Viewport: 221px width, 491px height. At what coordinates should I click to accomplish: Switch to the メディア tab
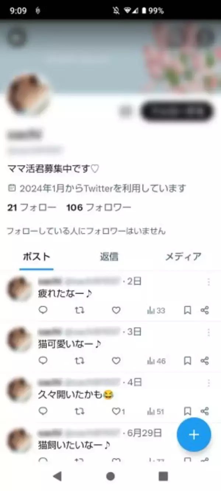tap(183, 256)
